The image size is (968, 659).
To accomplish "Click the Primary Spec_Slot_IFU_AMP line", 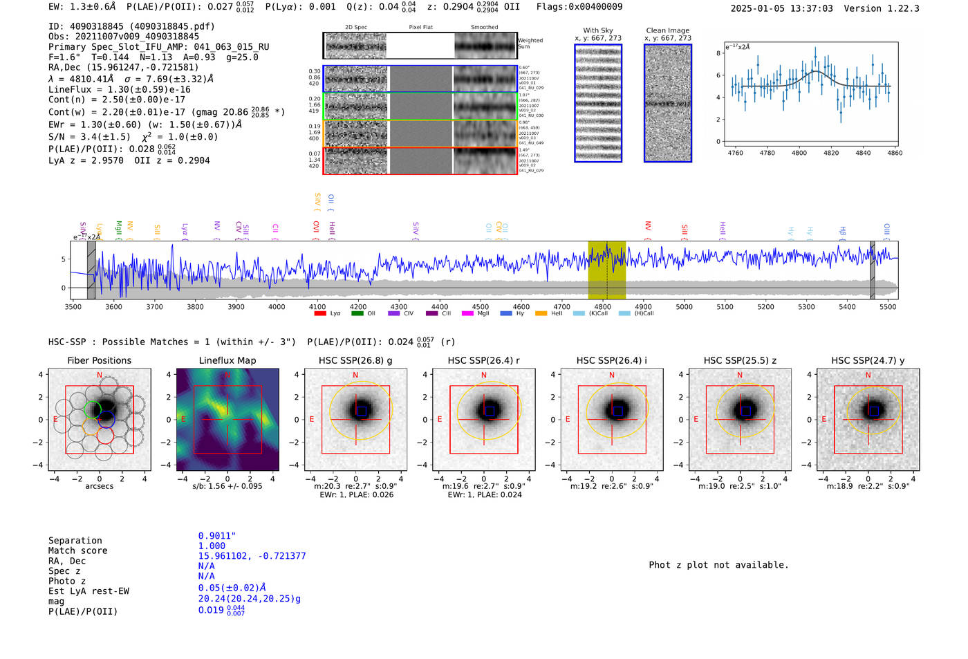I will (159, 47).
